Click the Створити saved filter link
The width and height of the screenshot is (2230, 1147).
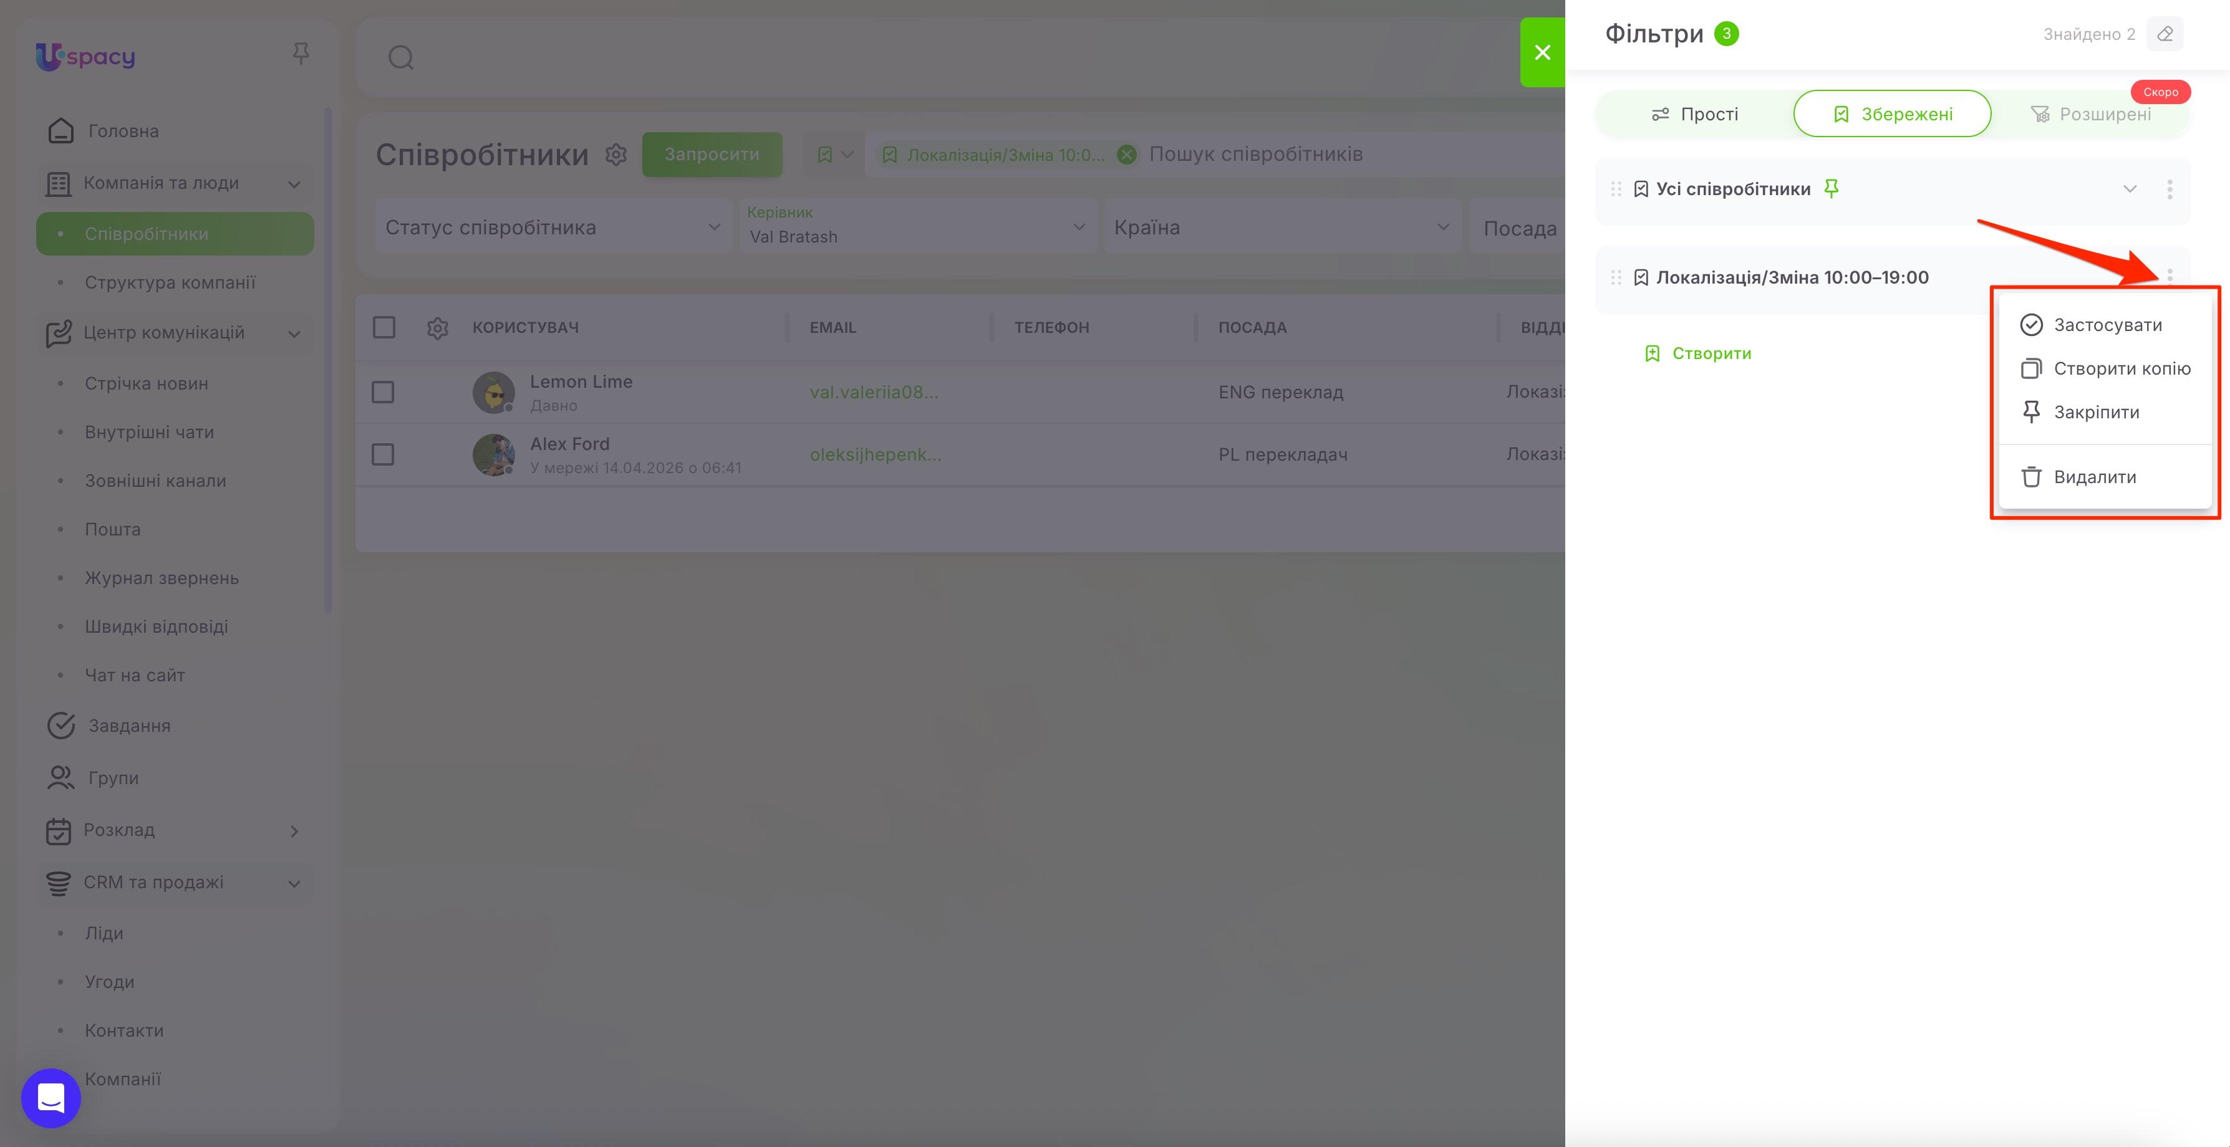click(x=1697, y=353)
